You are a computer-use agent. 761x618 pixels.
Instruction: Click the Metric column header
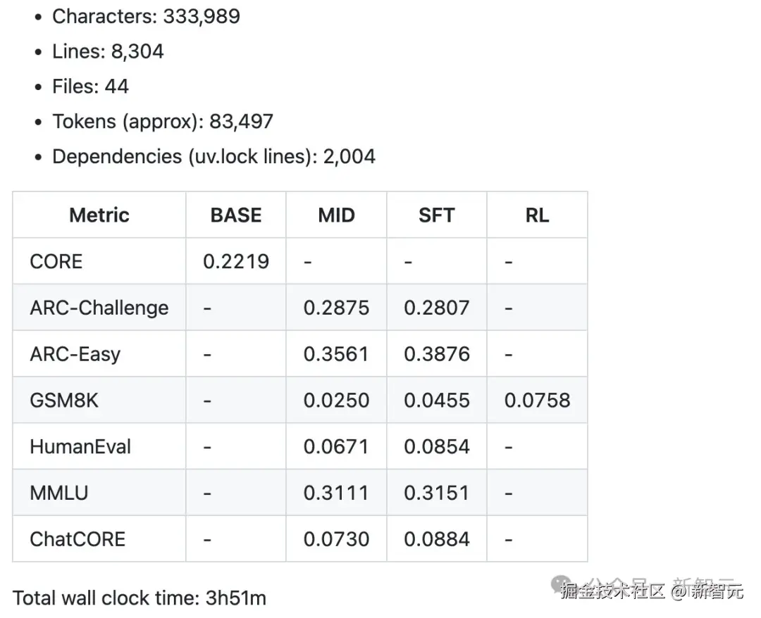click(99, 215)
